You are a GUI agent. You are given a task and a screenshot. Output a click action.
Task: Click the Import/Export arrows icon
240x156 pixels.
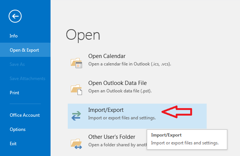tap(76, 116)
